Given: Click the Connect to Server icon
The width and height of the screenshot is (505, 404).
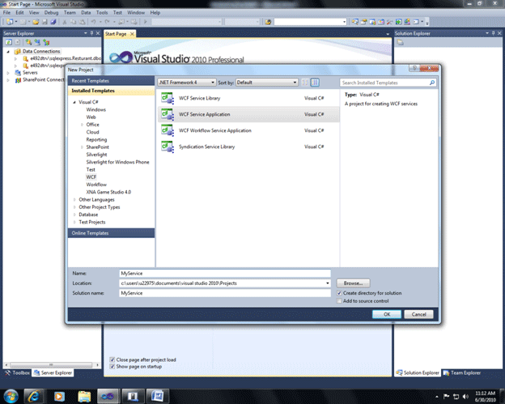Looking at the screenshot, I should click(x=37, y=42).
